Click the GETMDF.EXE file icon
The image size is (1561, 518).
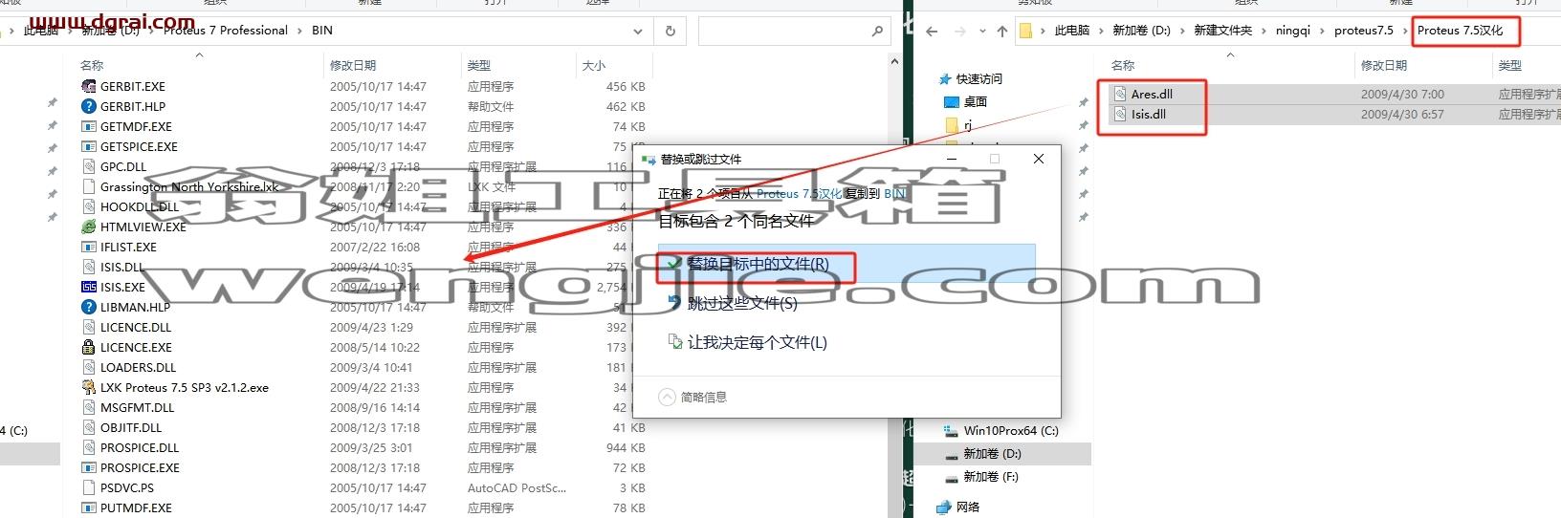tap(89, 126)
